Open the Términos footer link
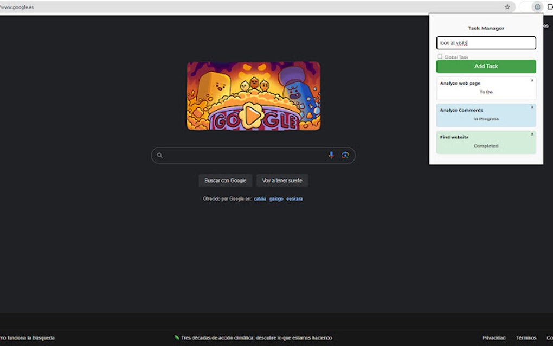The width and height of the screenshot is (553, 346). coord(526,338)
